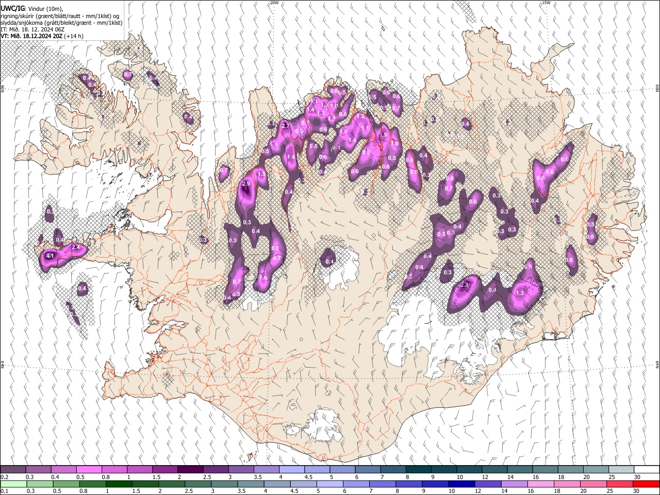Click the 4.5 label under the upper scale
The width and height of the screenshot is (660, 495).
pyautogui.click(x=308, y=477)
